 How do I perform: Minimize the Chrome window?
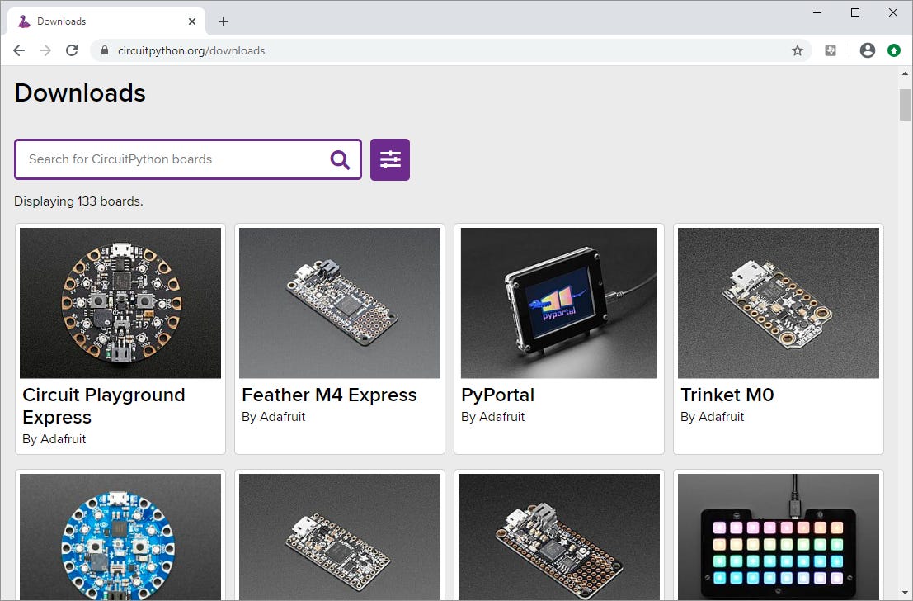817,12
